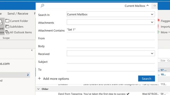Click the Flagged filter
The height and width of the screenshot is (95, 170).
[164, 21]
